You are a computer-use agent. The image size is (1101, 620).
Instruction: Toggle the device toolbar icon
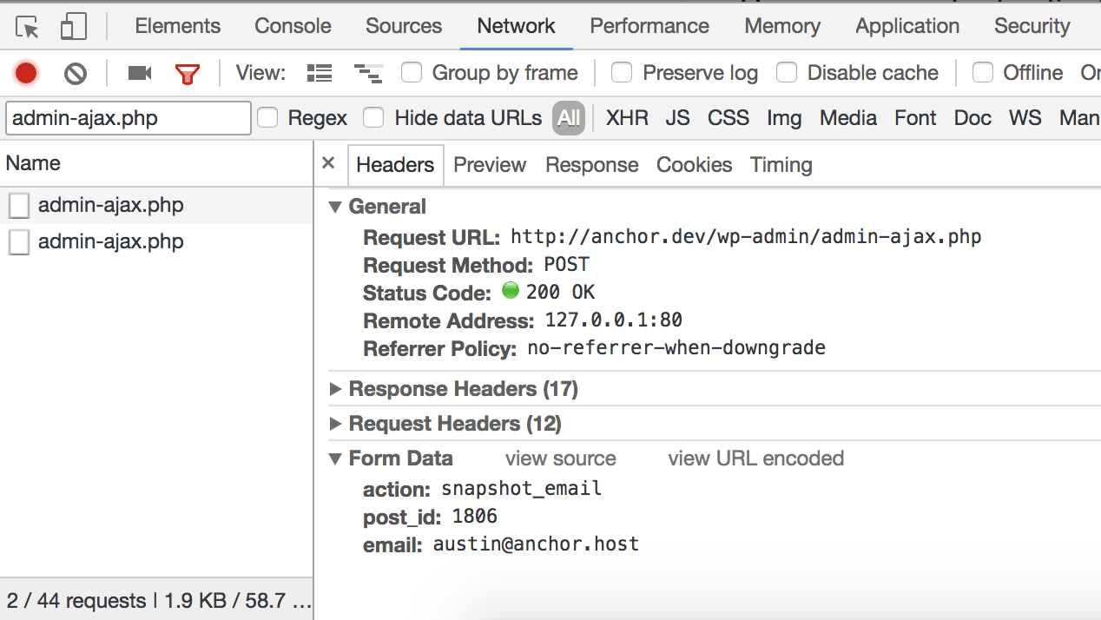click(74, 27)
